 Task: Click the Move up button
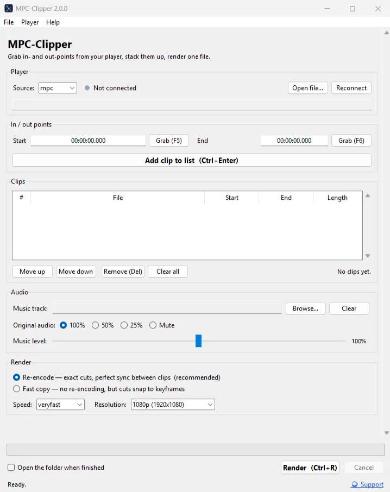32,272
